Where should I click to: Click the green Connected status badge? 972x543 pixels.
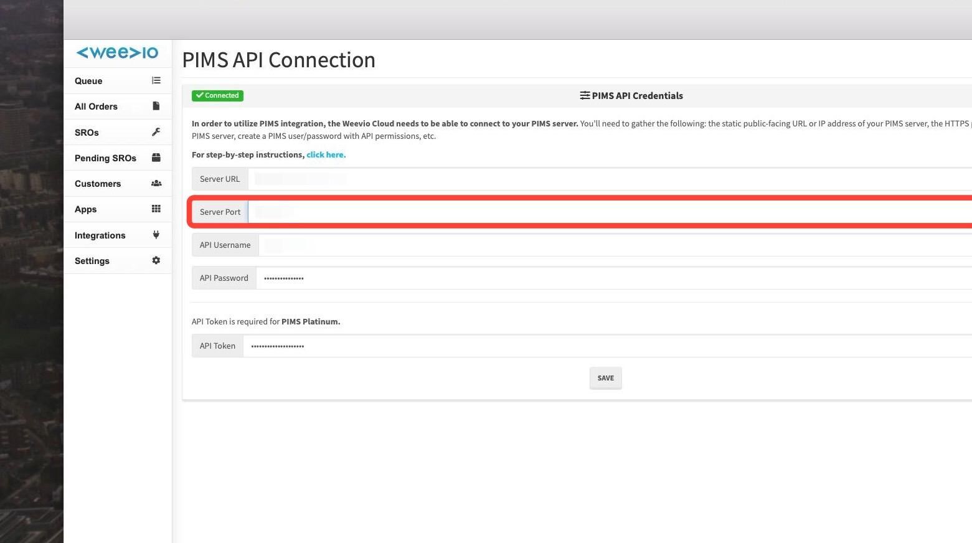click(217, 95)
